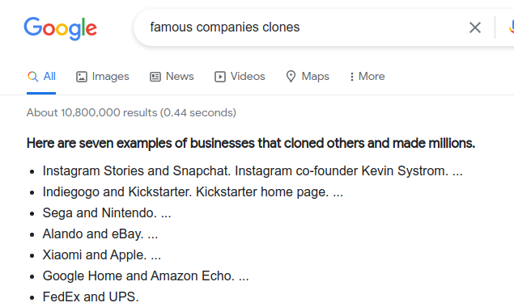
Task: Click the Indiegogo and Kickstarter list item
Action: click(x=193, y=192)
